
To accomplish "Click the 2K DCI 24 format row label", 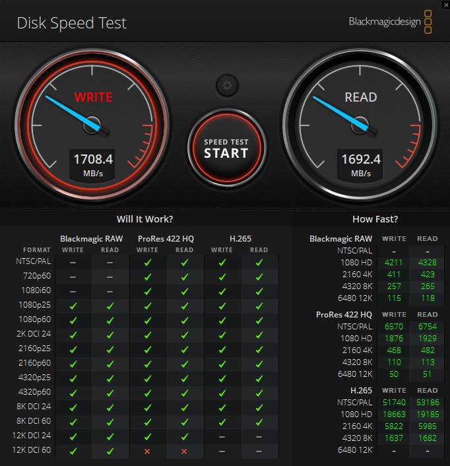I will point(34,334).
